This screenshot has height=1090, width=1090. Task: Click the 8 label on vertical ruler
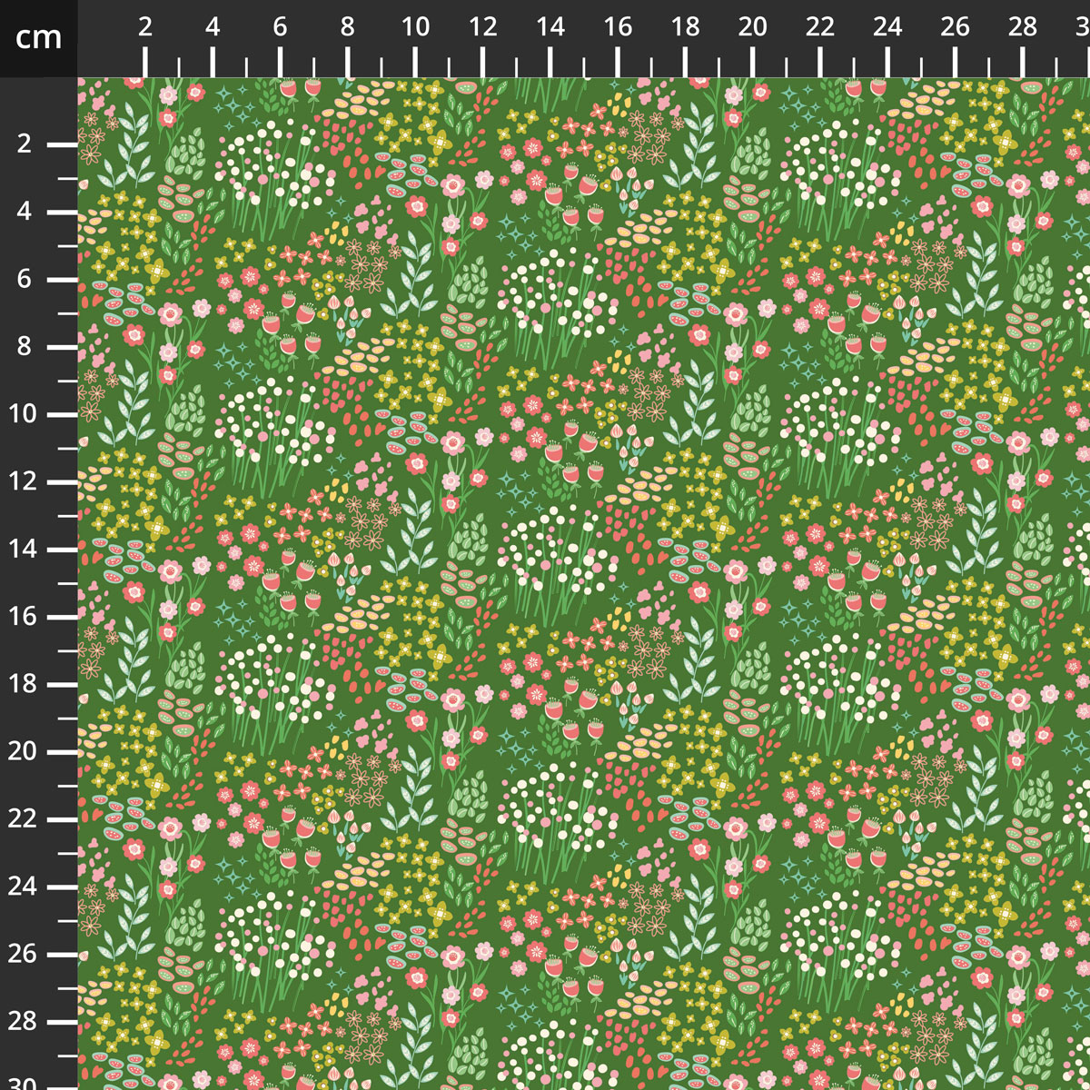click(x=24, y=347)
